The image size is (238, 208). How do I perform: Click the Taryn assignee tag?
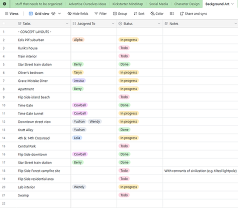(x=78, y=72)
